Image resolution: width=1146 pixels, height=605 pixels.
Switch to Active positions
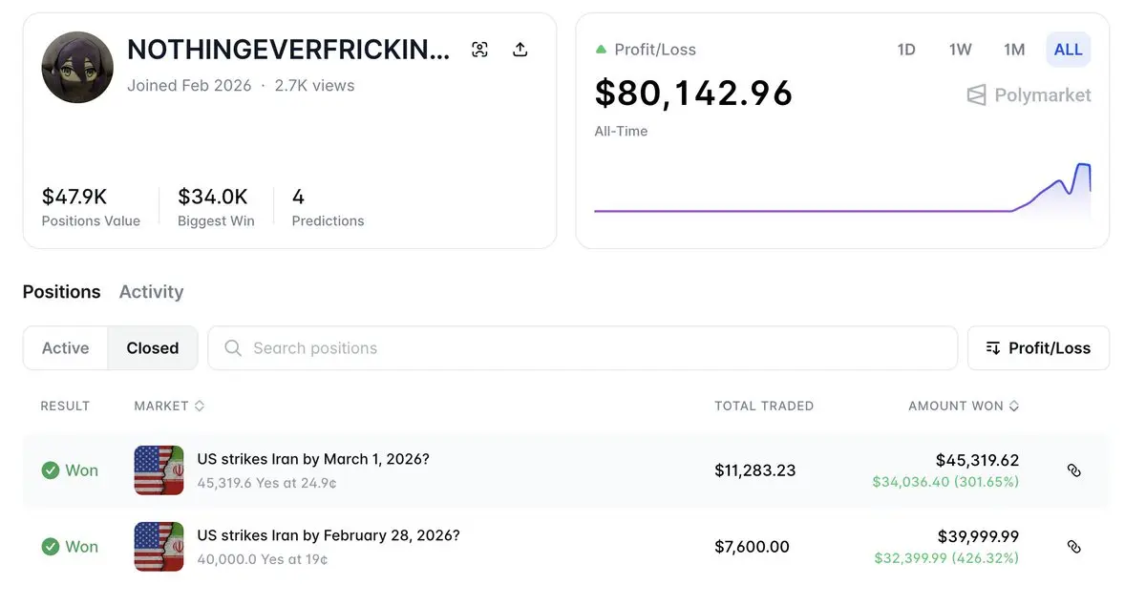click(x=66, y=348)
